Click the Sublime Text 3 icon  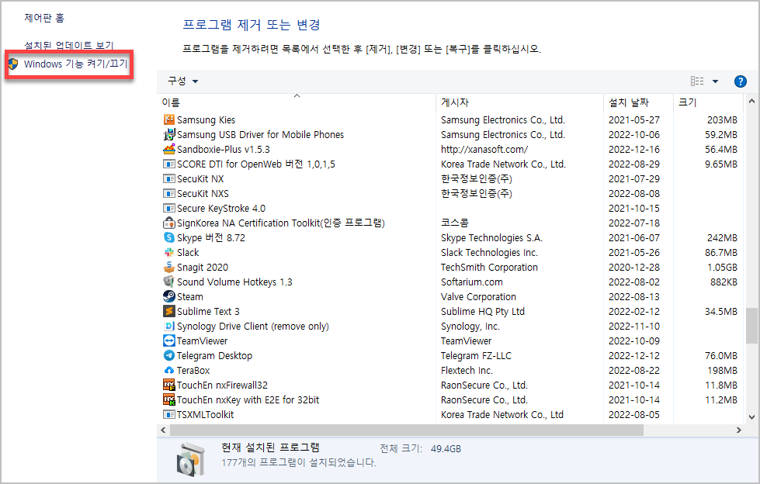point(168,311)
